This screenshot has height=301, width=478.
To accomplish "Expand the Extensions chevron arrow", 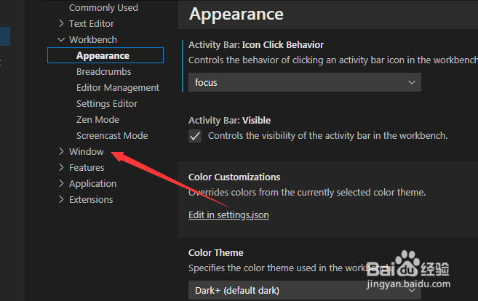I will [x=62, y=200].
